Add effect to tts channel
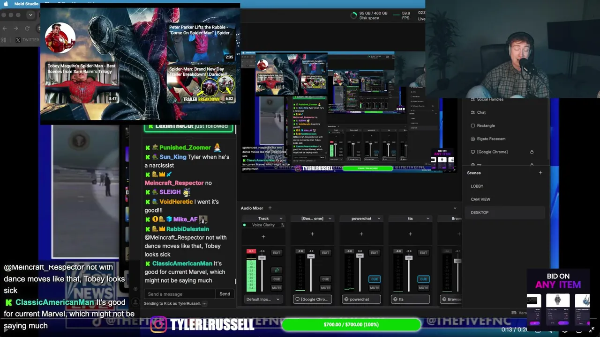600x337 pixels. pyautogui.click(x=410, y=234)
